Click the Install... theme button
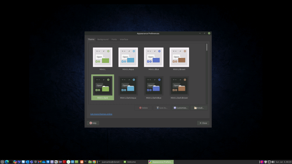 click(x=199, y=108)
